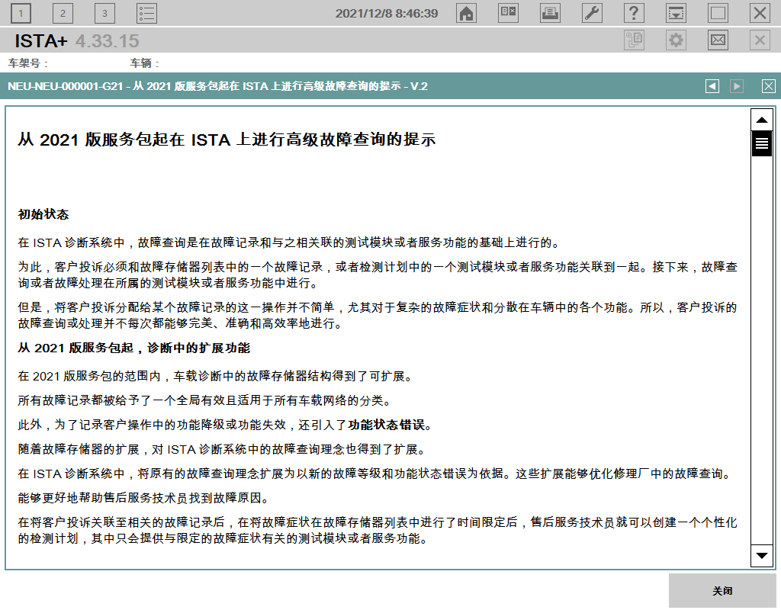Select session slot 1 icon
Image resolution: width=781 pixels, height=610 pixels.
21,14
